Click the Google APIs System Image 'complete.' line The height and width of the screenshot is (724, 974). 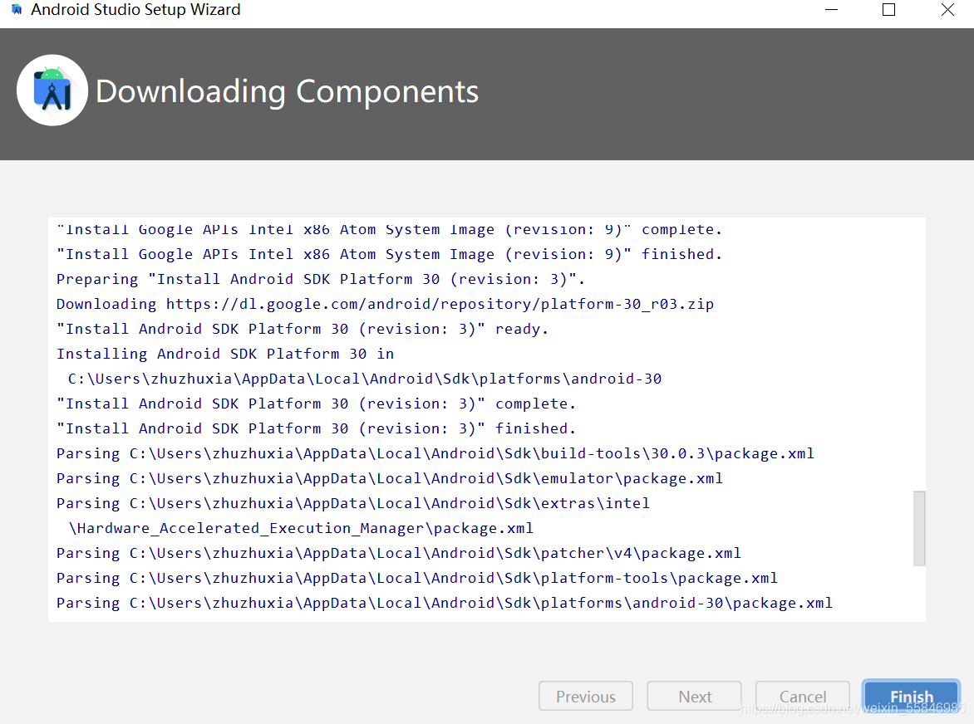coord(390,229)
